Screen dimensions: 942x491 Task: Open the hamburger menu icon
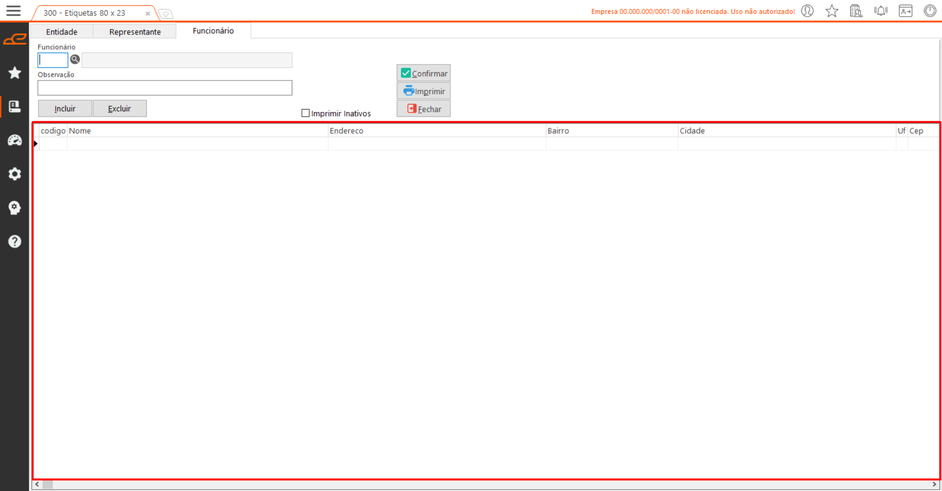[13, 11]
